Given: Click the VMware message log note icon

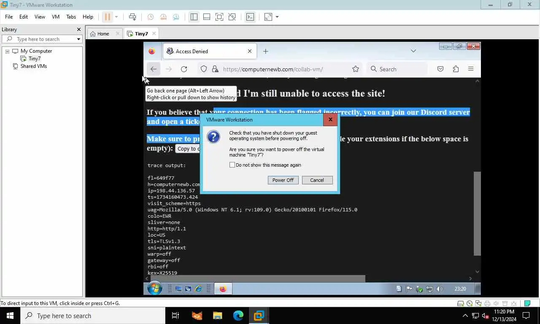Looking at the screenshot, I should (x=527, y=303).
